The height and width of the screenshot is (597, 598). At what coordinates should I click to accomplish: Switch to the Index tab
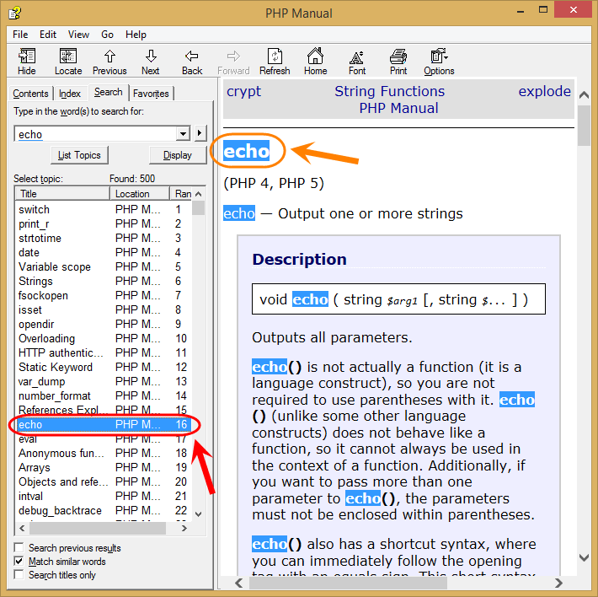pyautogui.click(x=70, y=94)
